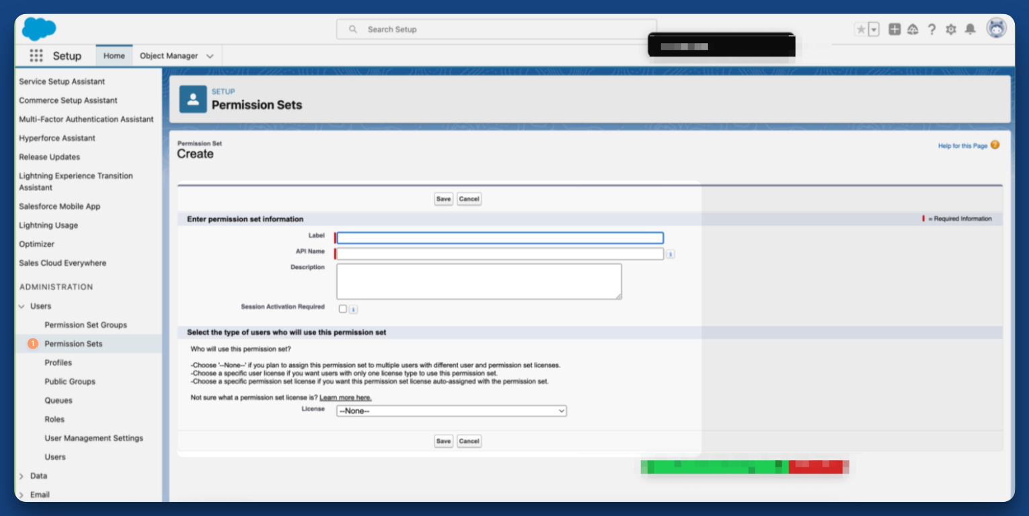Image resolution: width=1029 pixels, height=516 pixels.
Task: Open Lightning Experience Transition Assistant
Action: 76,182
